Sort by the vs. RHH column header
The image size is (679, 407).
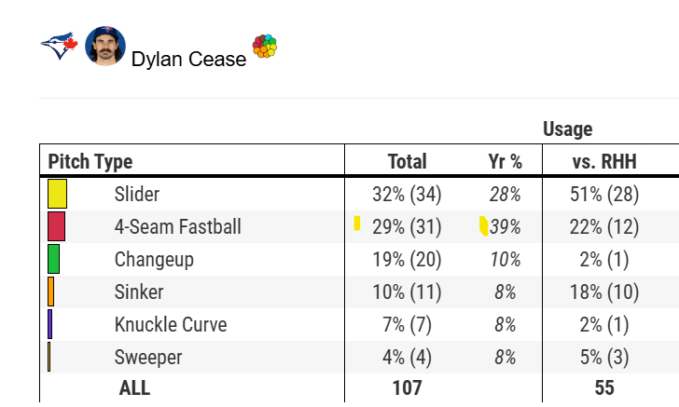[603, 162]
